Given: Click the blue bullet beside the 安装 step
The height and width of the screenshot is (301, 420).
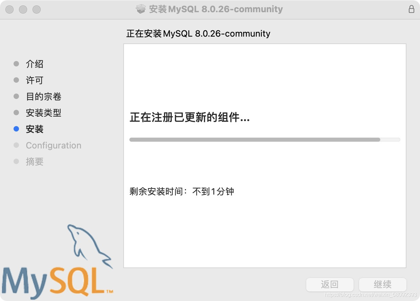Looking at the screenshot, I should (16, 129).
